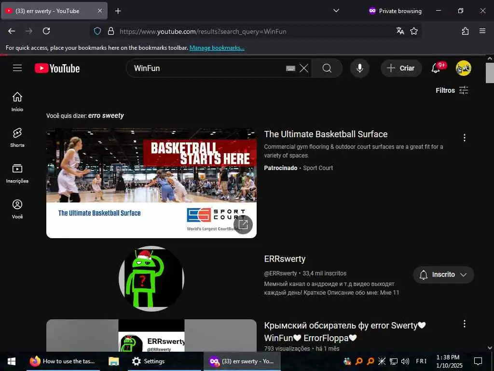Image resolution: width=494 pixels, height=371 pixels.
Task: Open a new browser tab
Action: pos(118,11)
